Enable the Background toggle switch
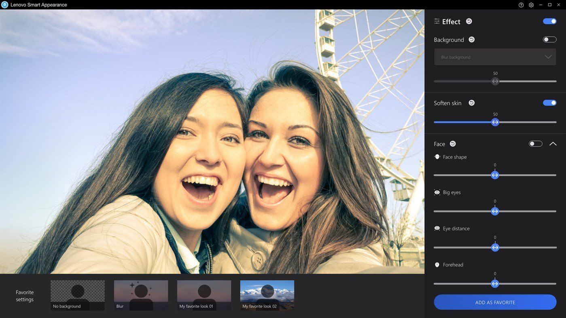 (x=549, y=40)
